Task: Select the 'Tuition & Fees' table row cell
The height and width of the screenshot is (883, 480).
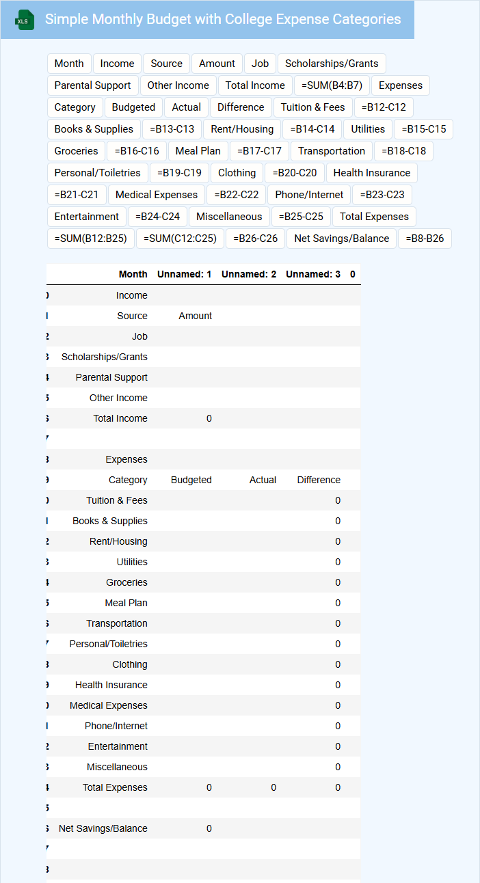Action: point(117,500)
